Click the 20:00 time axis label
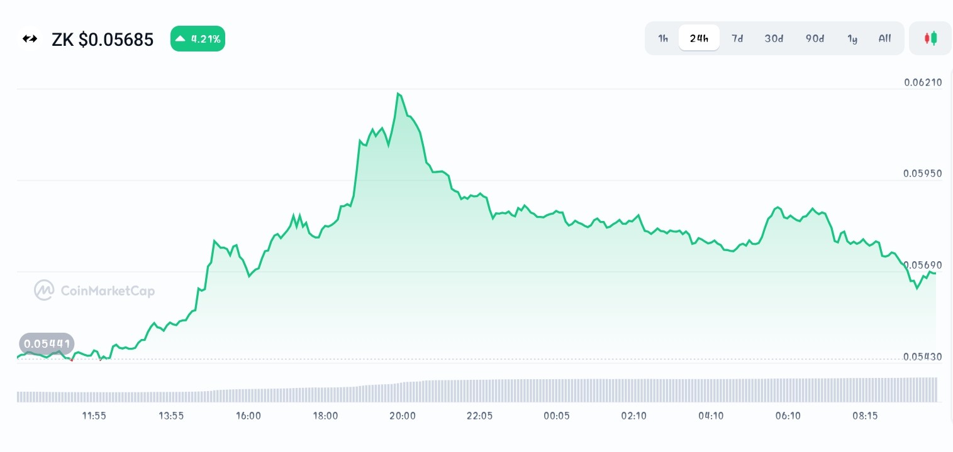Screen dimensions: 953x452 click(x=402, y=416)
